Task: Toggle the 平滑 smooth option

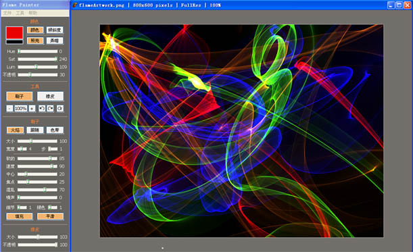Action: pos(50,216)
